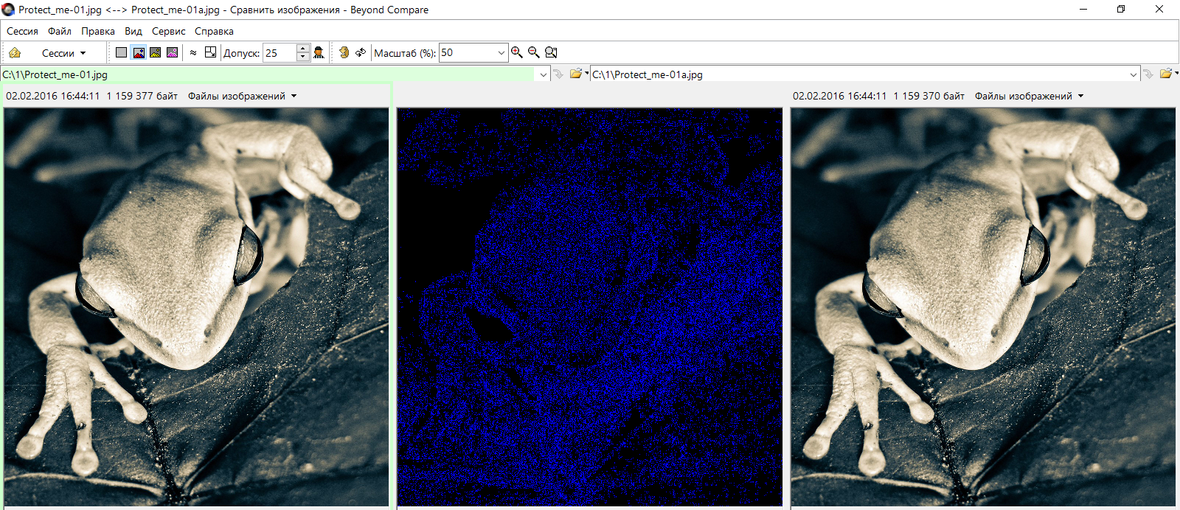The image size is (1180, 510).
Task: Browse for the left file with folder icon
Action: click(x=576, y=74)
